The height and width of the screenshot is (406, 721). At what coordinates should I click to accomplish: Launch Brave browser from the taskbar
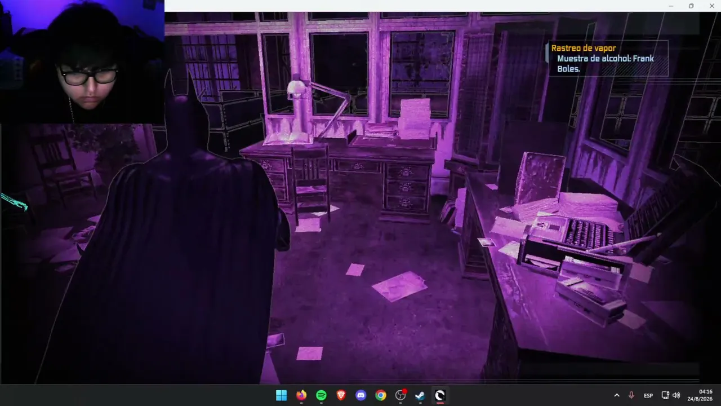341,395
